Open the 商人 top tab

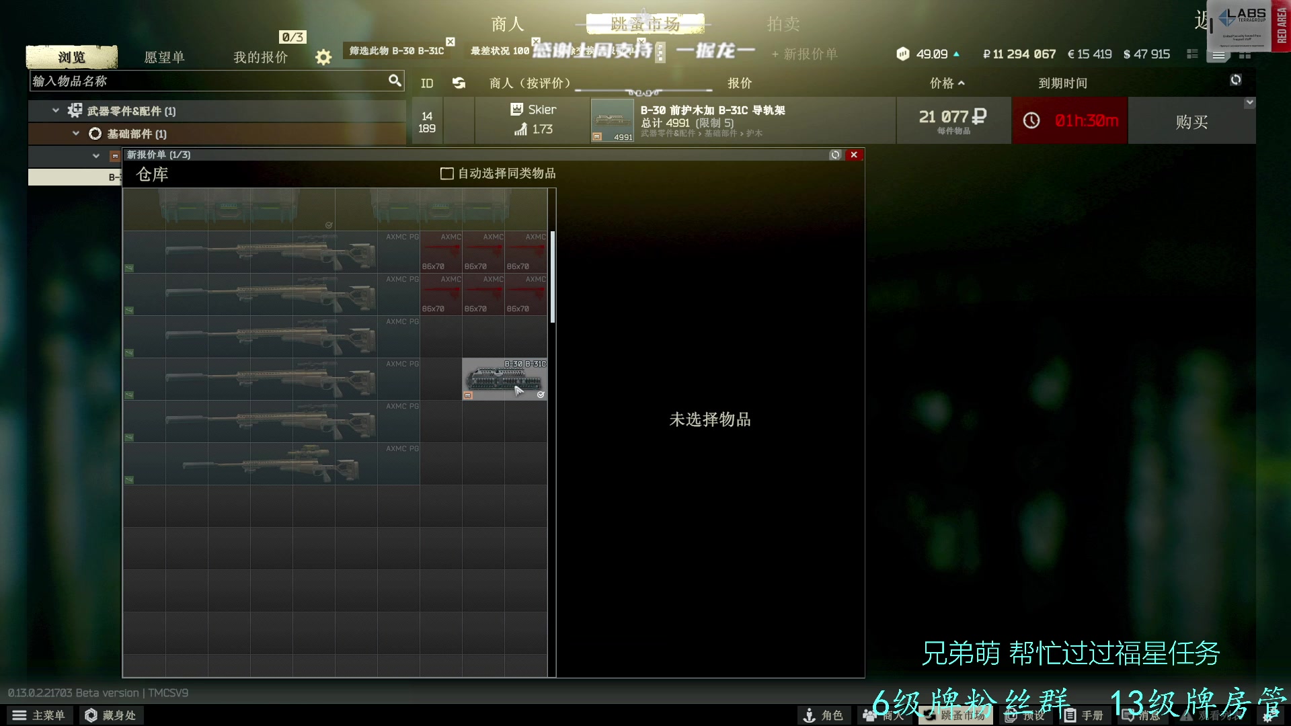508,24
